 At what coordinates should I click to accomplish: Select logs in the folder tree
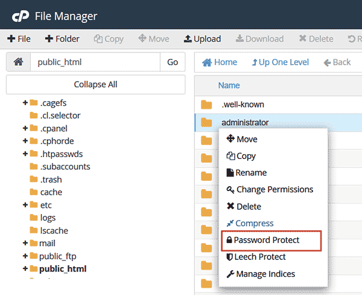pos(48,218)
